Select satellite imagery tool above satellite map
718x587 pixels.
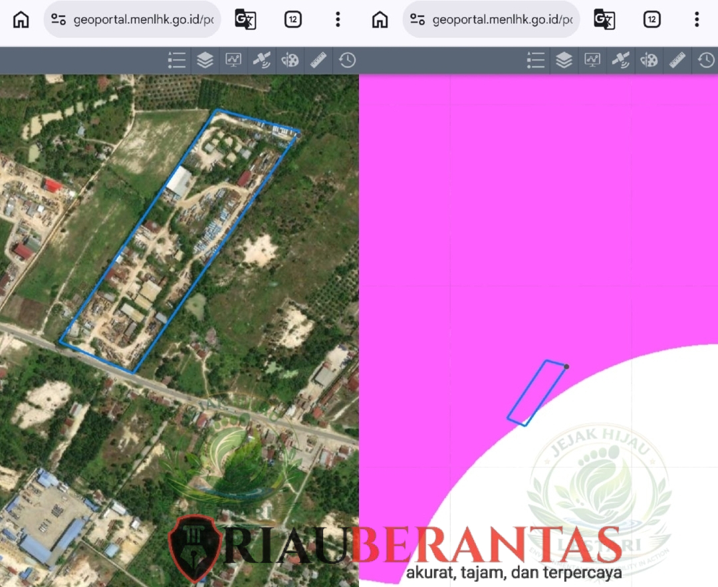pos(261,60)
